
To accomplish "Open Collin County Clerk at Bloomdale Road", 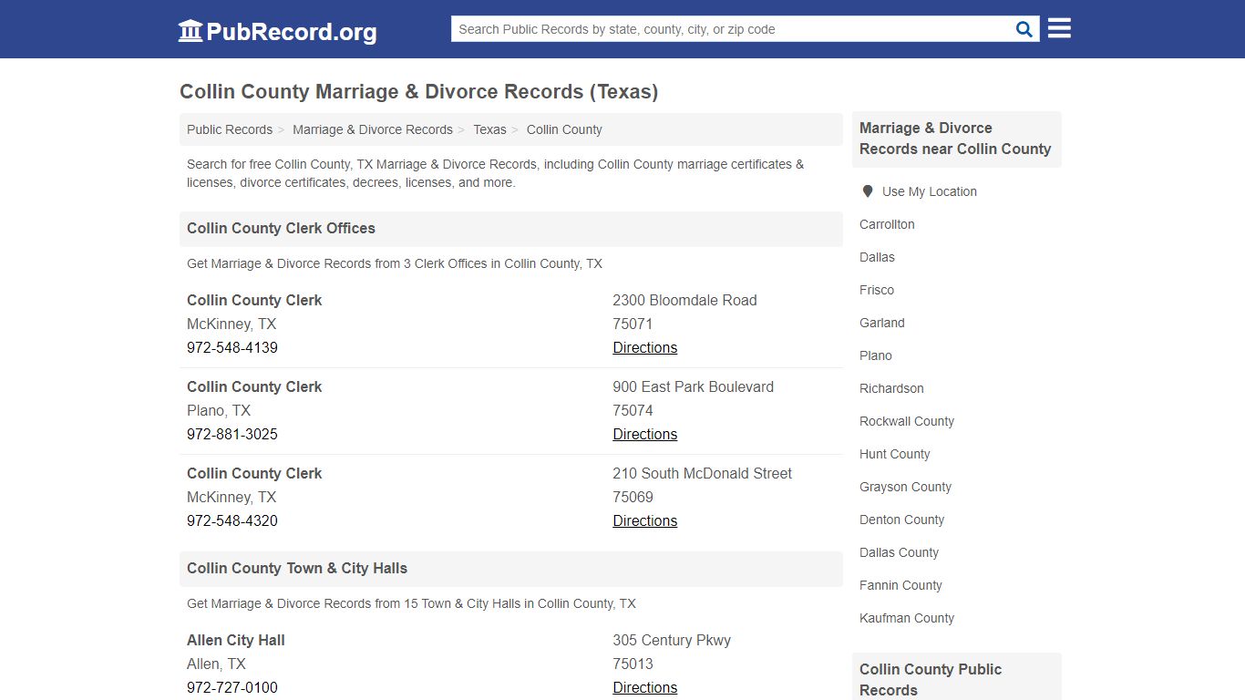I will (254, 300).
